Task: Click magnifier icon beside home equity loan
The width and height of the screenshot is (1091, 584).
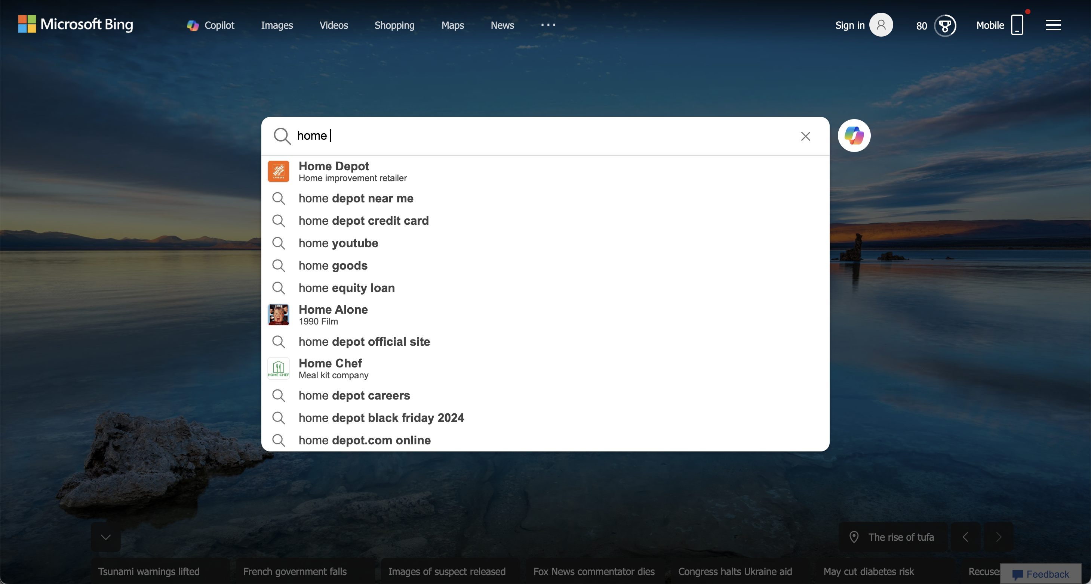Action: pos(278,288)
